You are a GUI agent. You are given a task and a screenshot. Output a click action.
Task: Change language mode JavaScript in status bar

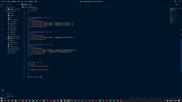click(152, 98)
